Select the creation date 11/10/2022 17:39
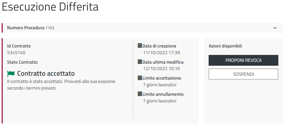 pos(161,53)
